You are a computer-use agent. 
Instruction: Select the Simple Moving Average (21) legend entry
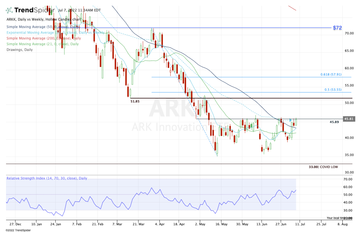click(x=42, y=44)
